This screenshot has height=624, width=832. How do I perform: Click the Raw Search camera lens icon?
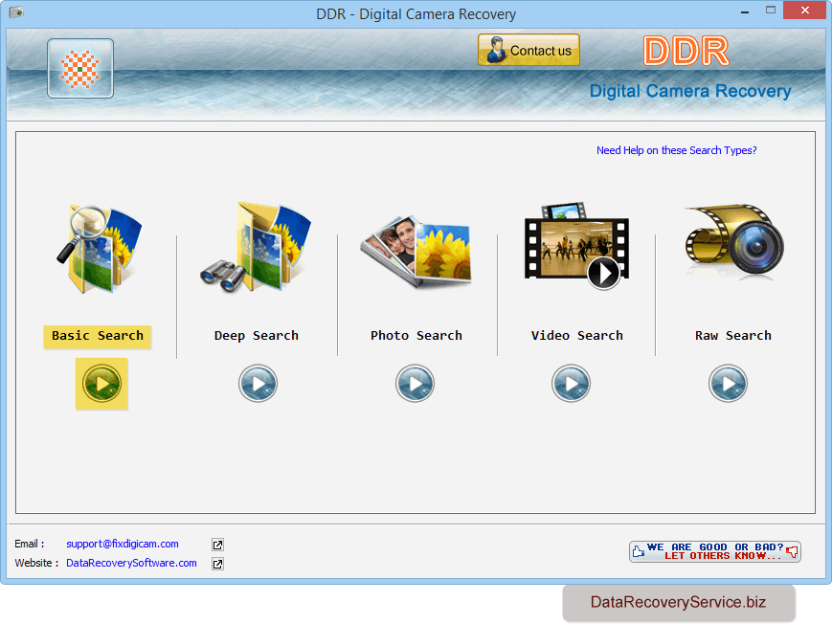click(x=733, y=240)
